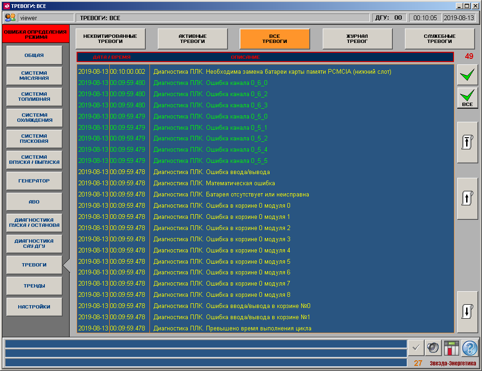This screenshot has height=371, width=482.
Task: Switch to АКТИВНЫЕ ТРЕВОГИ tab
Action: 192,39
